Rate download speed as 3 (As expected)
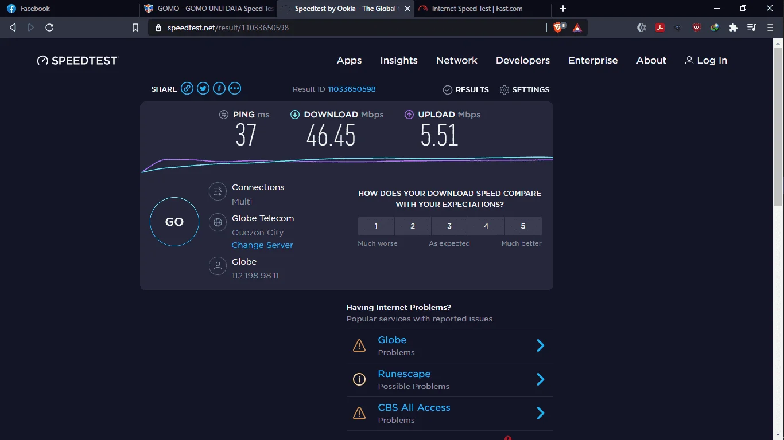The width and height of the screenshot is (784, 440). pyautogui.click(x=449, y=226)
